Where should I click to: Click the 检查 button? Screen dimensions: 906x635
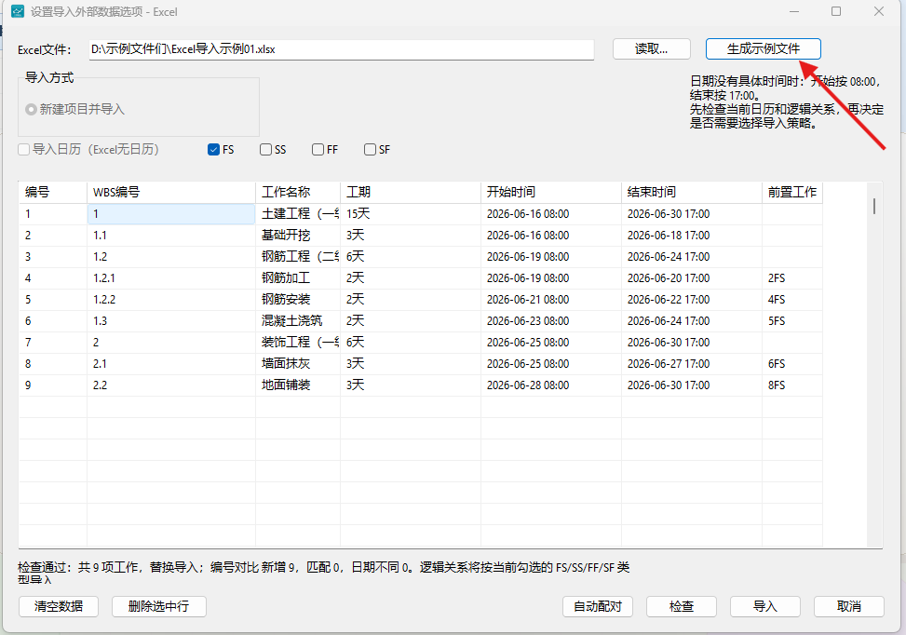pyautogui.click(x=682, y=606)
